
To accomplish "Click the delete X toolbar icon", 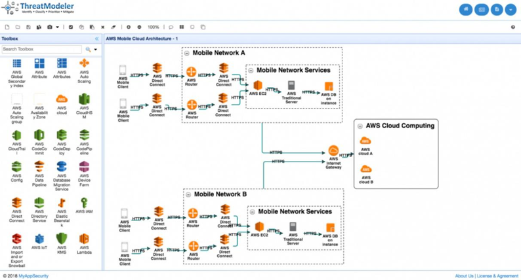I will pyautogui.click(x=102, y=27).
